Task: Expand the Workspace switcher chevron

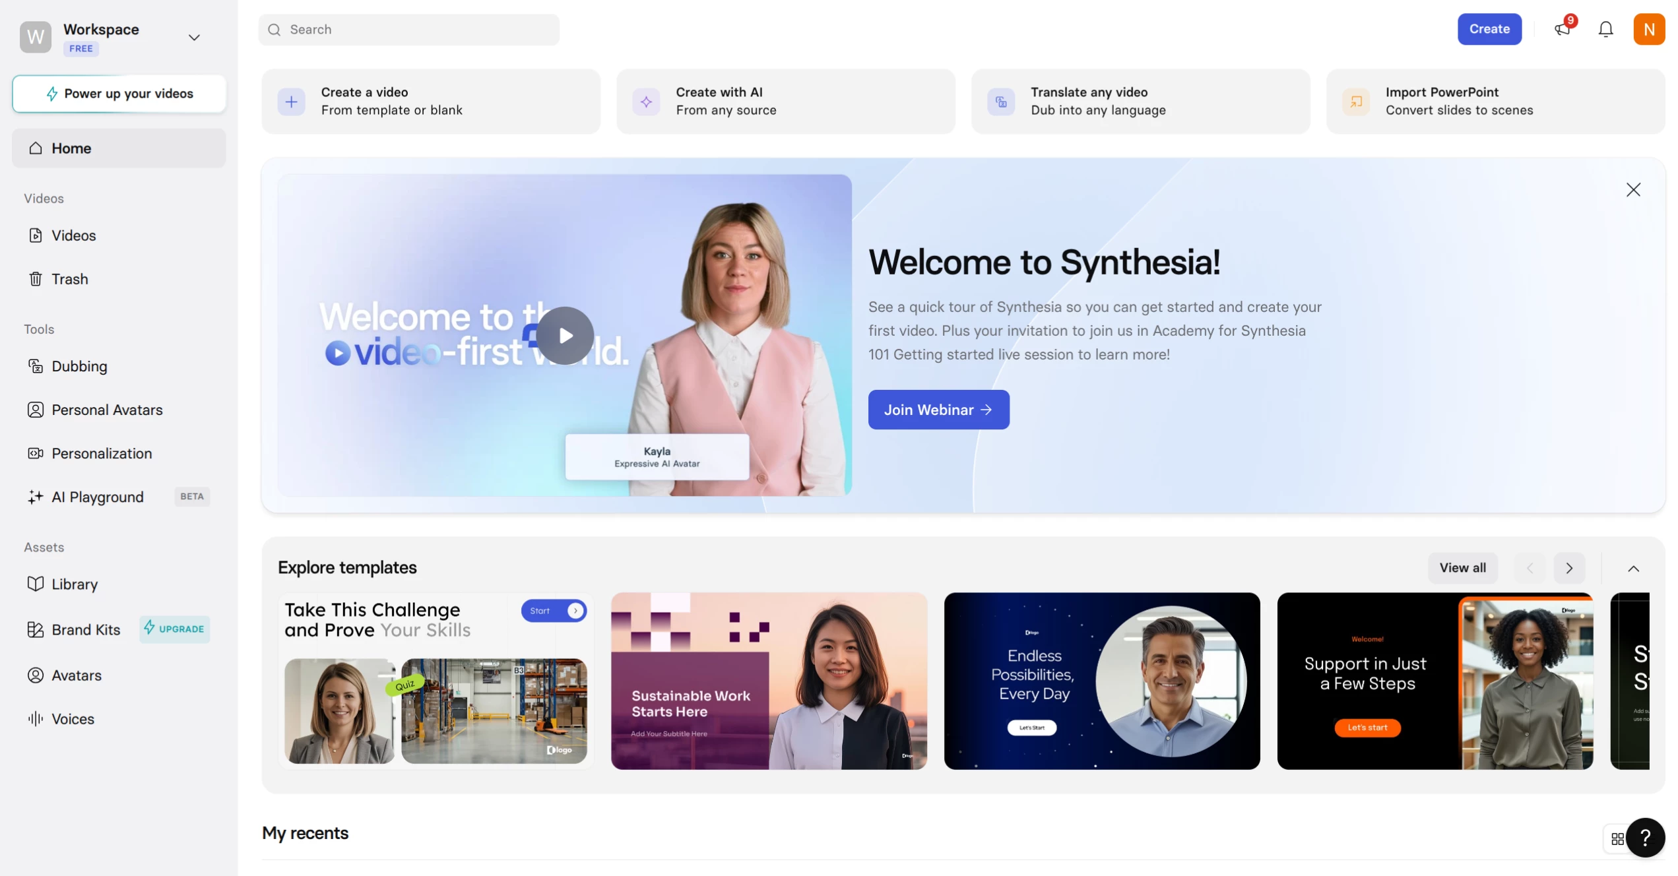Action: (x=193, y=38)
